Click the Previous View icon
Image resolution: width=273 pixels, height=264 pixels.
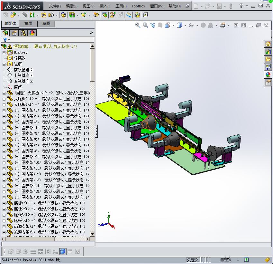(x=153, y=25)
